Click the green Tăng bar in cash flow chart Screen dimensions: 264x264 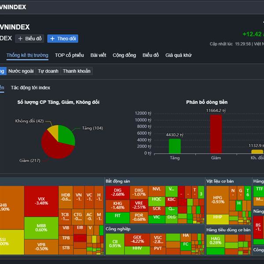(175, 146)
